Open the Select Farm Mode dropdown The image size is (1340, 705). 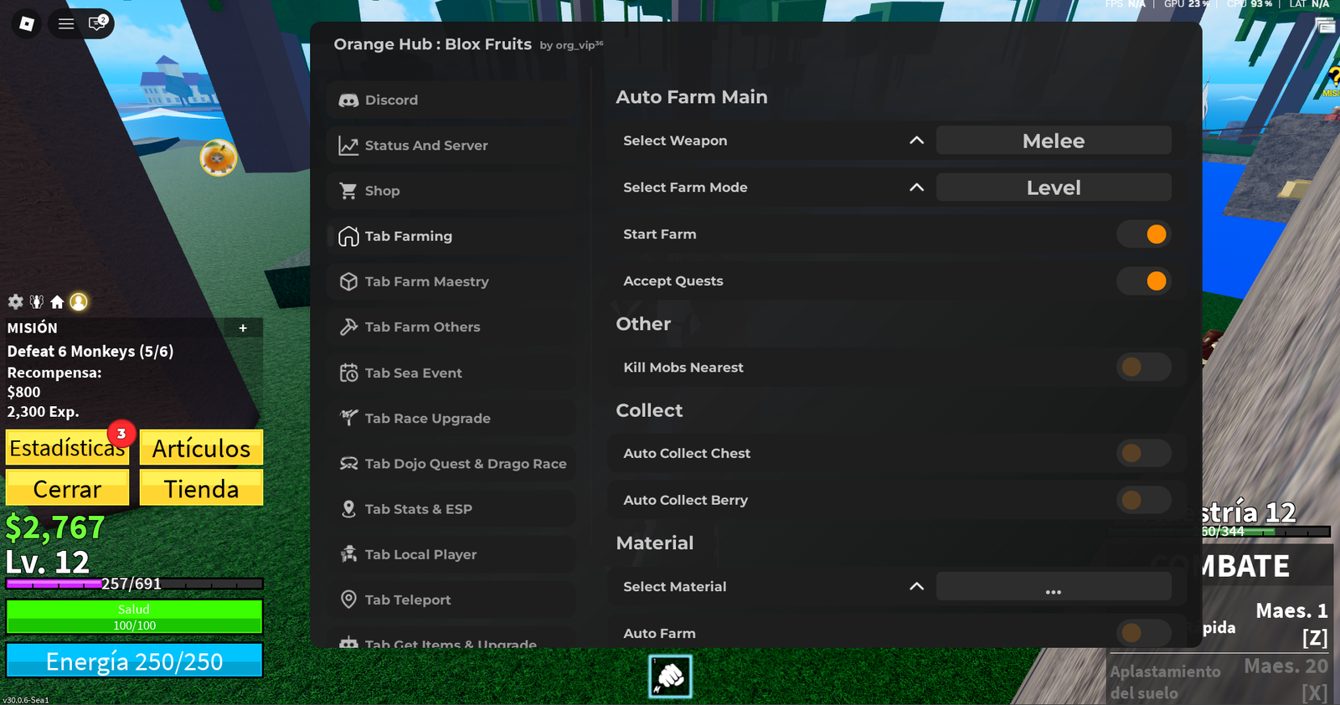tap(916, 188)
